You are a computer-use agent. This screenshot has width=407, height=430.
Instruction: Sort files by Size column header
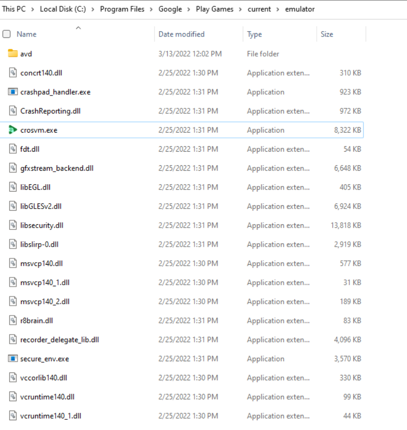click(327, 34)
